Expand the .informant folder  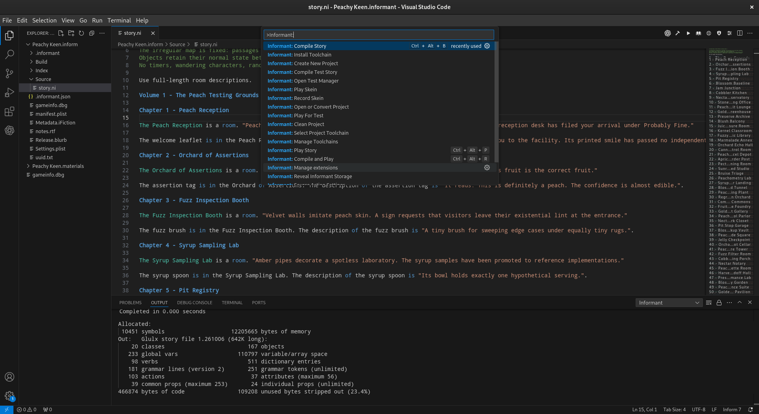[65, 53]
